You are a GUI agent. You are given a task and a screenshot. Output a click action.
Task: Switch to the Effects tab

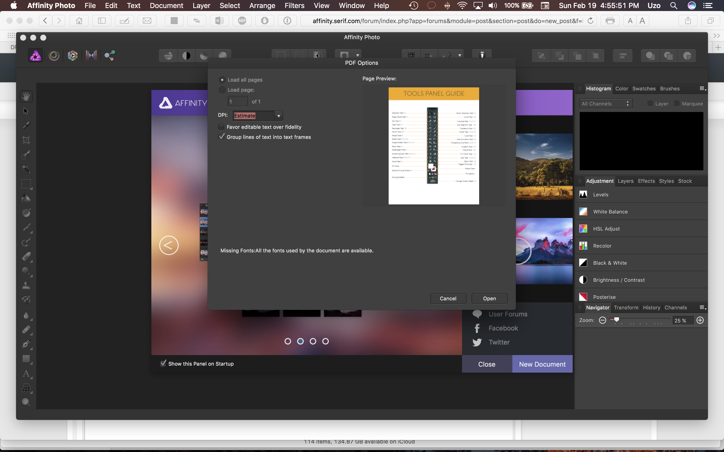[646, 181]
